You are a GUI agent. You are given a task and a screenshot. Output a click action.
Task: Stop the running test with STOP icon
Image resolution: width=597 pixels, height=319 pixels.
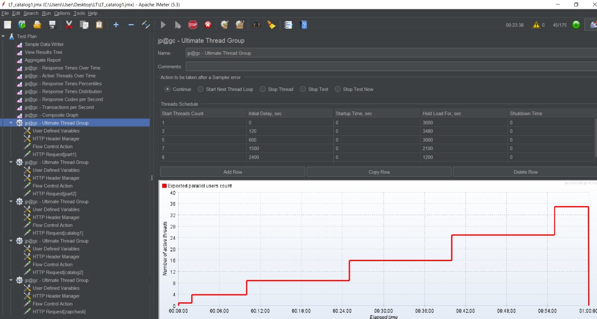(x=193, y=25)
